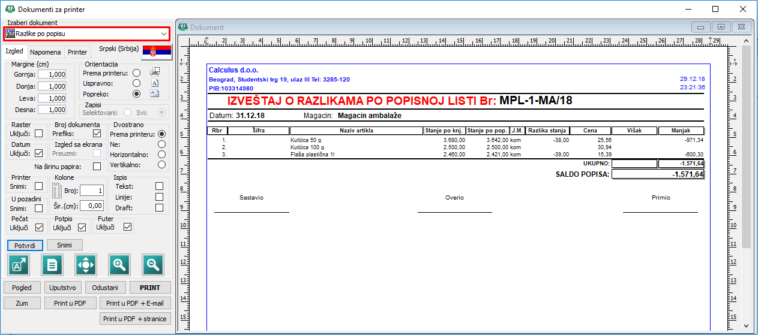The image size is (758, 335).
Task: Uncheck the Pečat Uključi checkbox
Action: pos(39,228)
